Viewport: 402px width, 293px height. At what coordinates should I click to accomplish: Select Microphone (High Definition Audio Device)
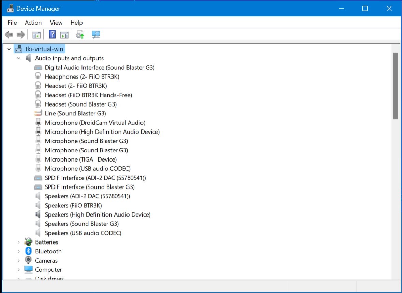pos(102,132)
